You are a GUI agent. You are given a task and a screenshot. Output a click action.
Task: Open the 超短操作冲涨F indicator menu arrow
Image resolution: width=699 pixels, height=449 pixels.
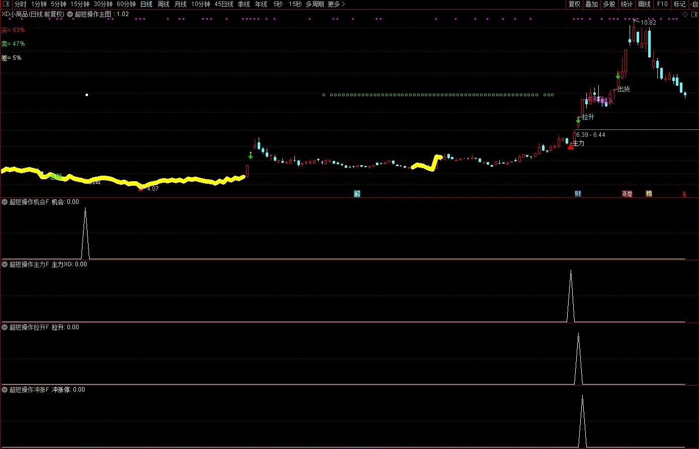click(5, 390)
